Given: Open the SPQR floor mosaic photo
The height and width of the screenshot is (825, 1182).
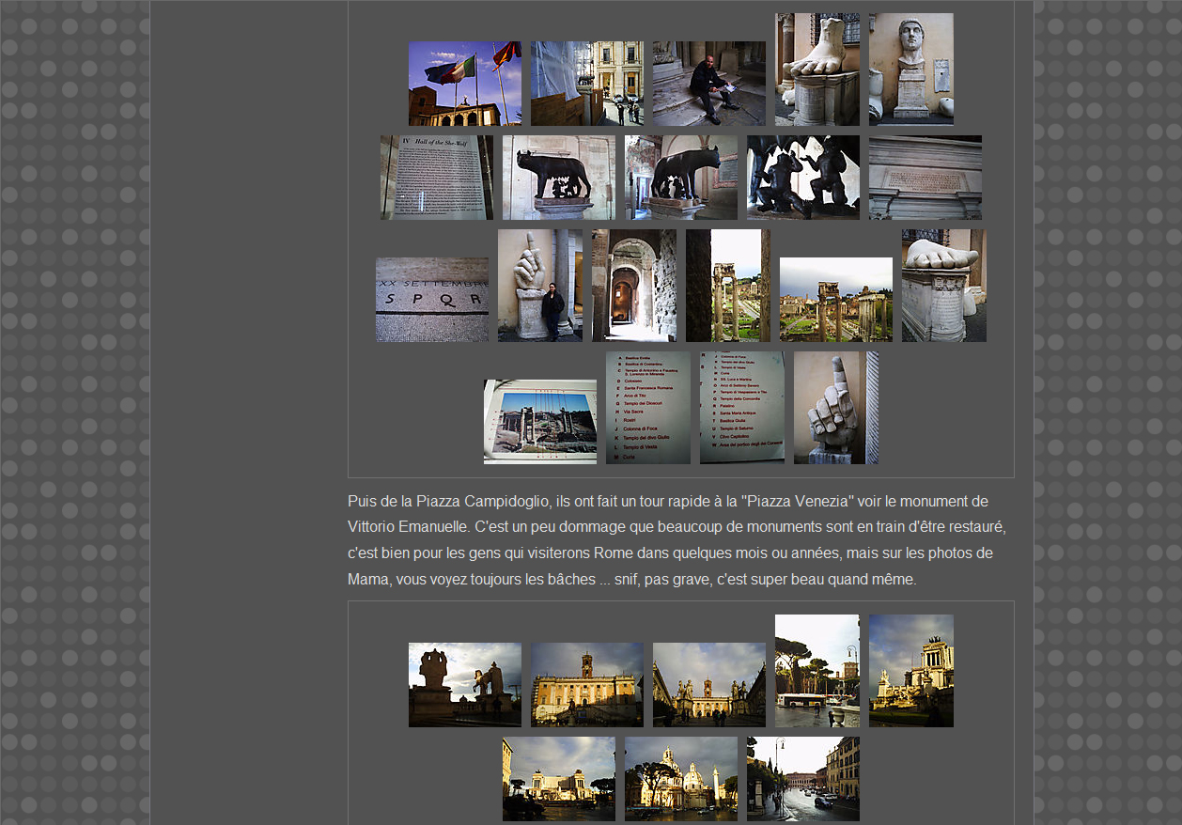Looking at the screenshot, I should click(x=431, y=300).
